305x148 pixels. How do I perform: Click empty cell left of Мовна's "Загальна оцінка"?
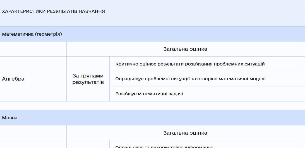33,133
